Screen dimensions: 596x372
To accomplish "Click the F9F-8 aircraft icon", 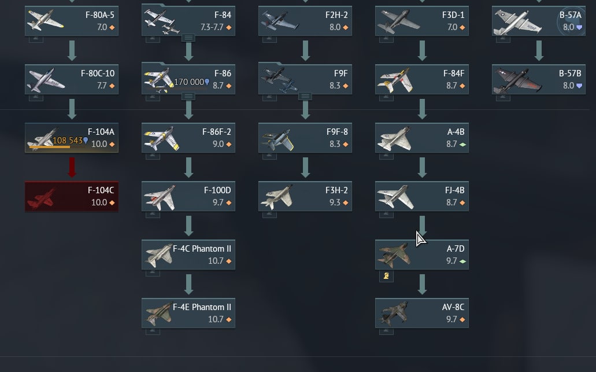I will pyautogui.click(x=277, y=139).
